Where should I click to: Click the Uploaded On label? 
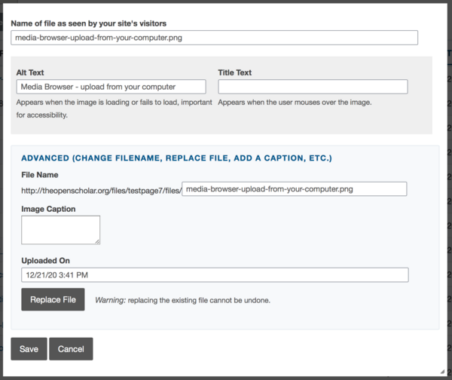click(44, 260)
